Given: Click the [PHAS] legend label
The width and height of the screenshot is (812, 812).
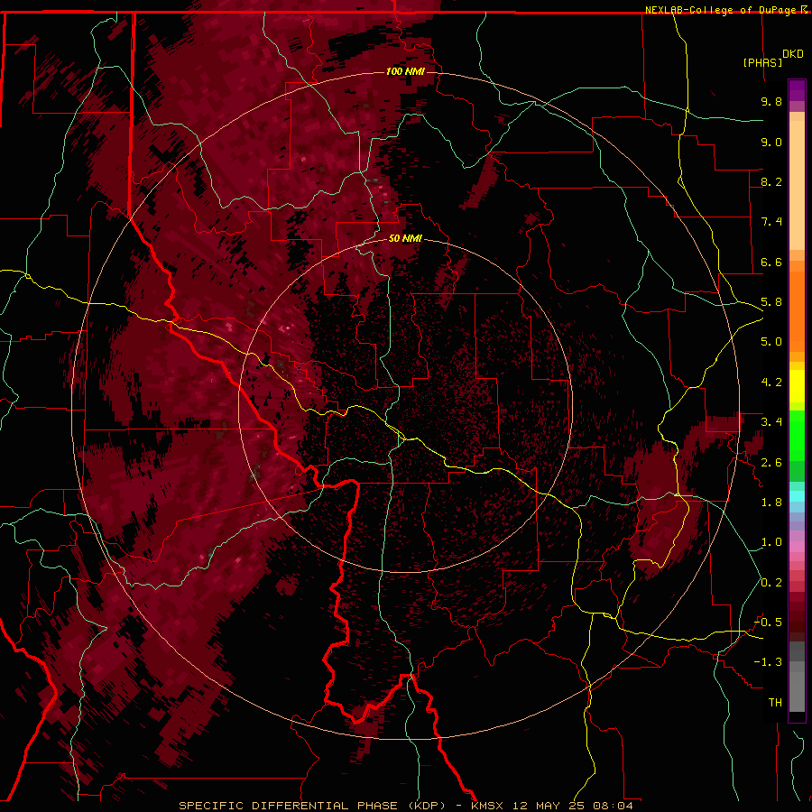Looking at the screenshot, I should pyautogui.click(x=761, y=62).
